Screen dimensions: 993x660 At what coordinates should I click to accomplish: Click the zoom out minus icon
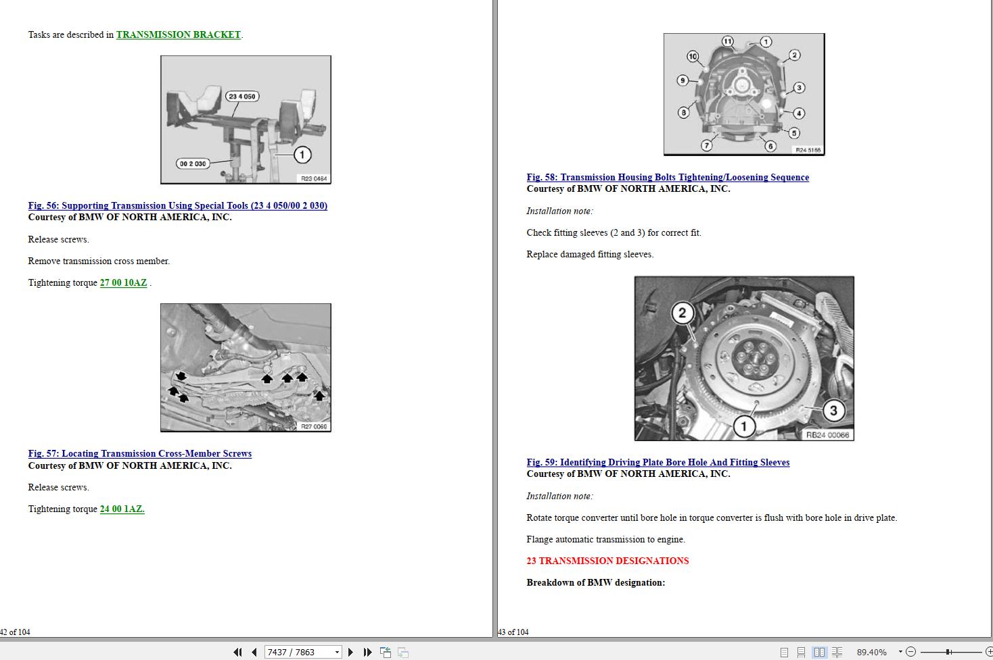pyautogui.click(x=910, y=652)
